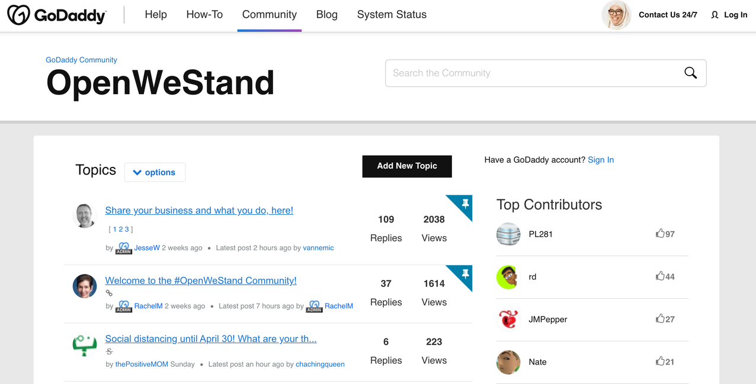This screenshot has height=384, width=756.
Task: Open thePositiveMOM profile link
Action: pos(142,364)
